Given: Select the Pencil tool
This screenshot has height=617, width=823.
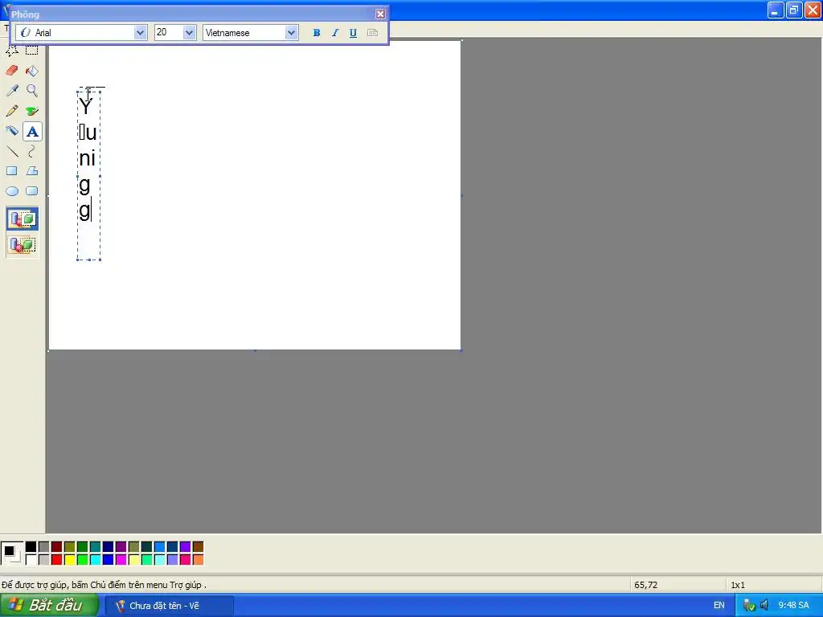Looking at the screenshot, I should click(12, 111).
